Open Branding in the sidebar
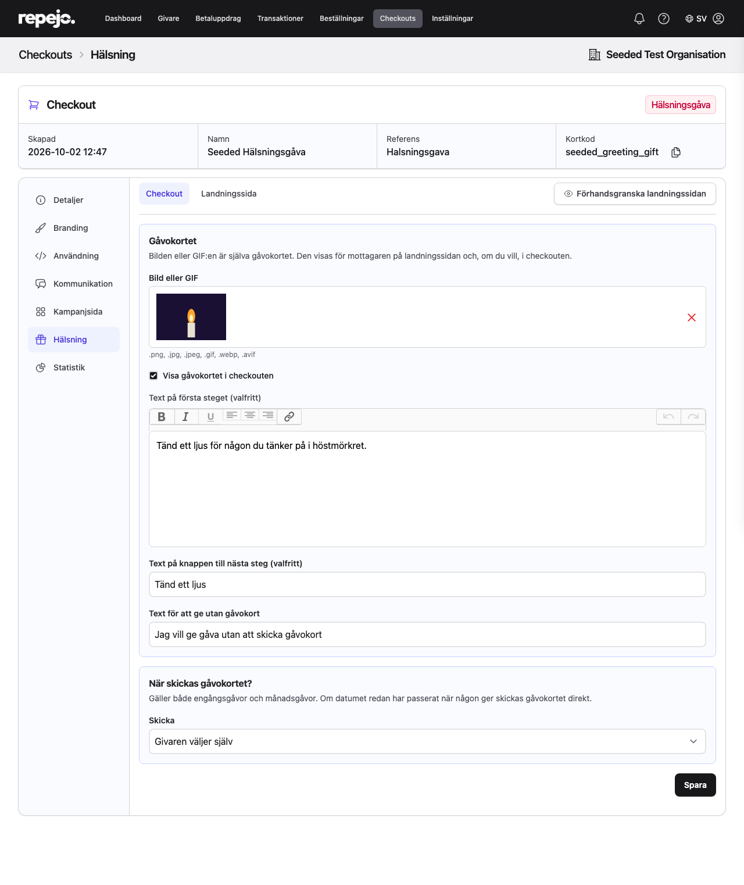Viewport: 744px width, 885px height. pyautogui.click(x=74, y=228)
